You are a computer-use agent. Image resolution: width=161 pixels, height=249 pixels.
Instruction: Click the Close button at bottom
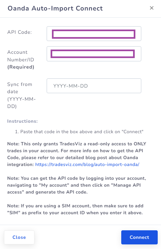point(19,237)
